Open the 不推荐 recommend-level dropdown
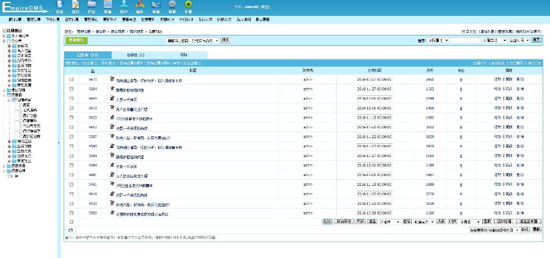This screenshot has height=258, width=550. tap(390, 222)
